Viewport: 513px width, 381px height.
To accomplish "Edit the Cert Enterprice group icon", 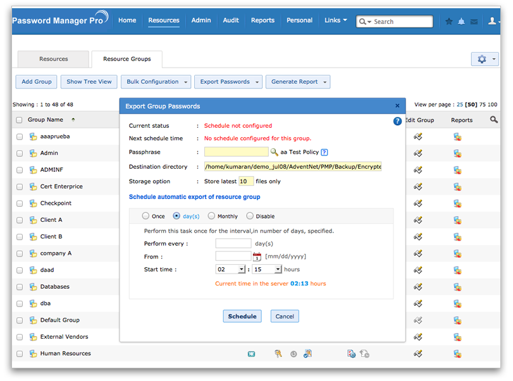I will click(417, 186).
